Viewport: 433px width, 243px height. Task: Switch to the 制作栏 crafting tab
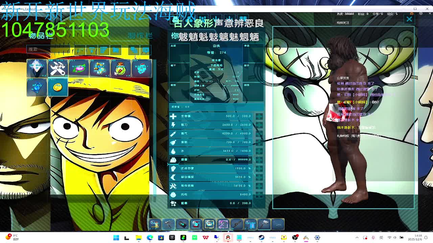click(x=140, y=35)
